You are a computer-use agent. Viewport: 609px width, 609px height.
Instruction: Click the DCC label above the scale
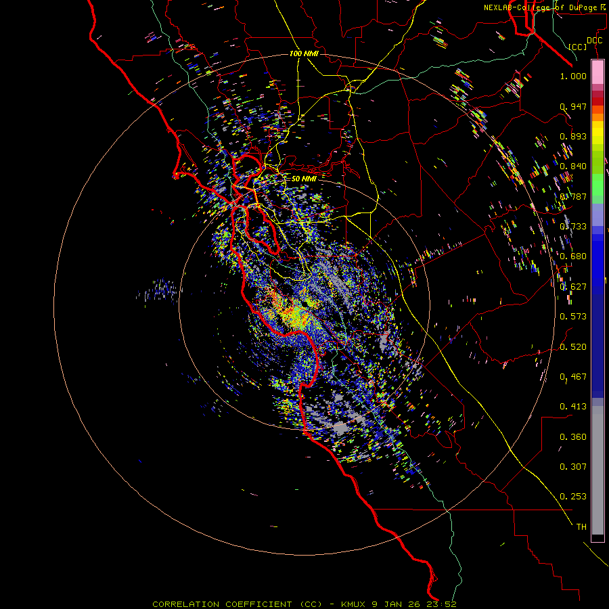pyautogui.click(x=594, y=41)
